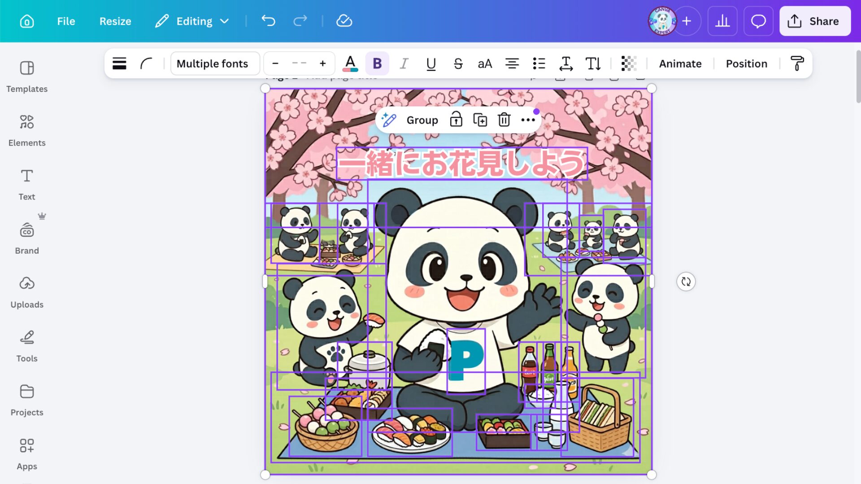Click the Share button
Image resolution: width=861 pixels, height=484 pixels.
pyautogui.click(x=815, y=21)
